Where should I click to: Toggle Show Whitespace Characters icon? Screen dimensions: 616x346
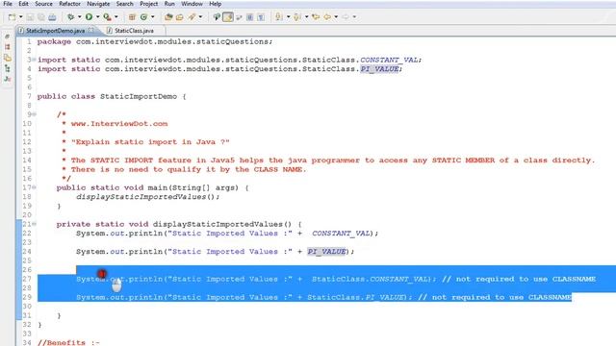pos(261,17)
